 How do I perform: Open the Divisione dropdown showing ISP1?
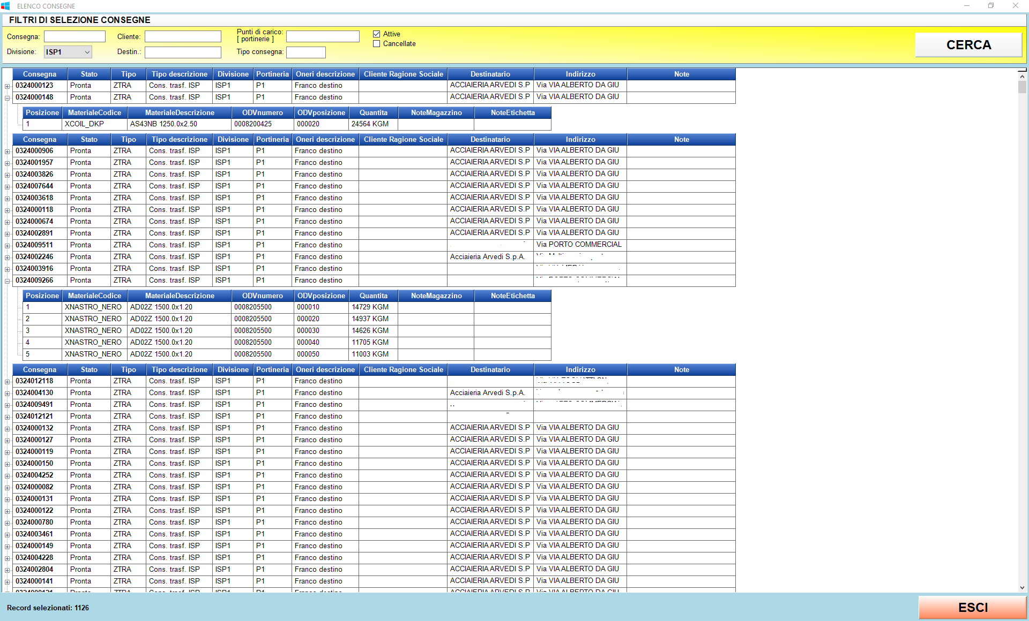pos(68,52)
